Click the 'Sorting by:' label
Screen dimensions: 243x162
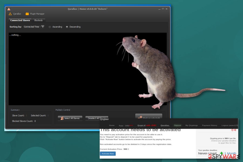(x=15, y=27)
